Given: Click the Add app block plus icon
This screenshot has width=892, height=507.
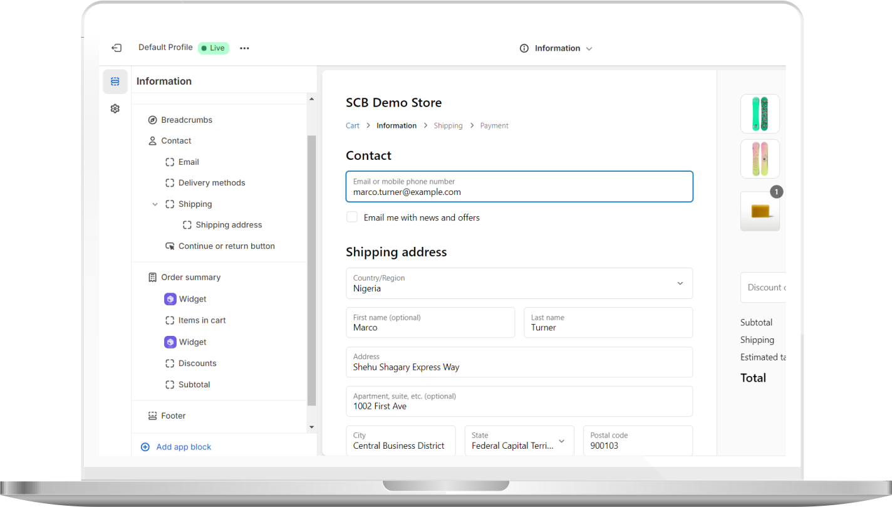Looking at the screenshot, I should pos(145,447).
